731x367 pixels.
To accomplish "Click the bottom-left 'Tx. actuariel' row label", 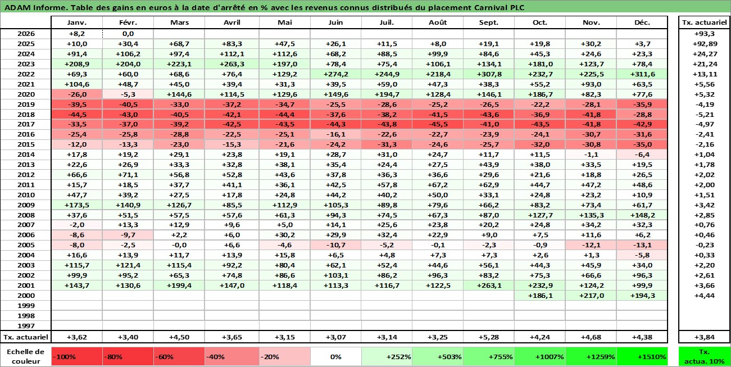I will click(26, 337).
